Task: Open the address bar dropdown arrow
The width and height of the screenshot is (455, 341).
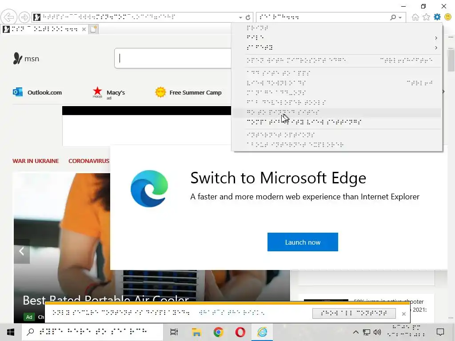Action: coord(240,17)
